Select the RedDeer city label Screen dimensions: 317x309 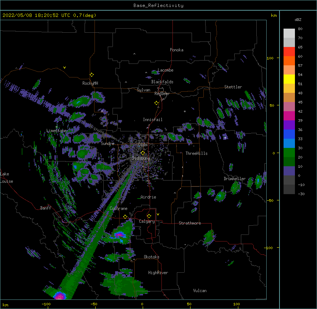[162, 94]
